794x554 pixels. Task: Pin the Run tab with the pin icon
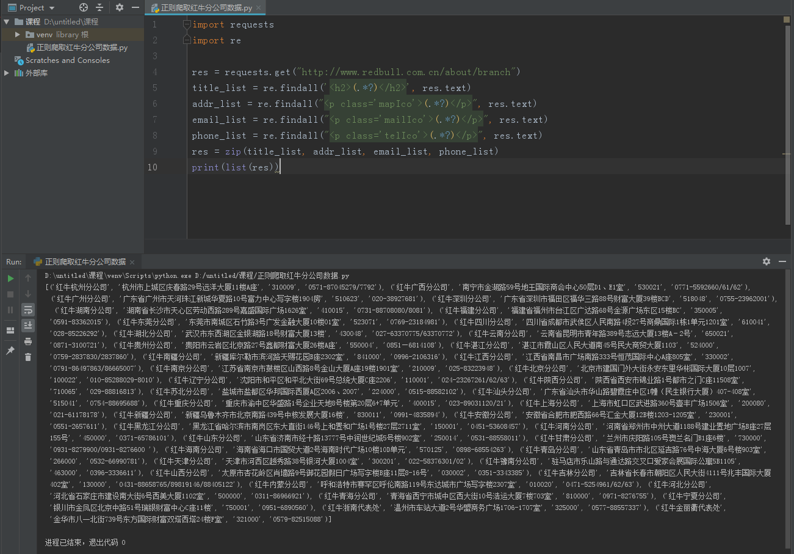10,351
